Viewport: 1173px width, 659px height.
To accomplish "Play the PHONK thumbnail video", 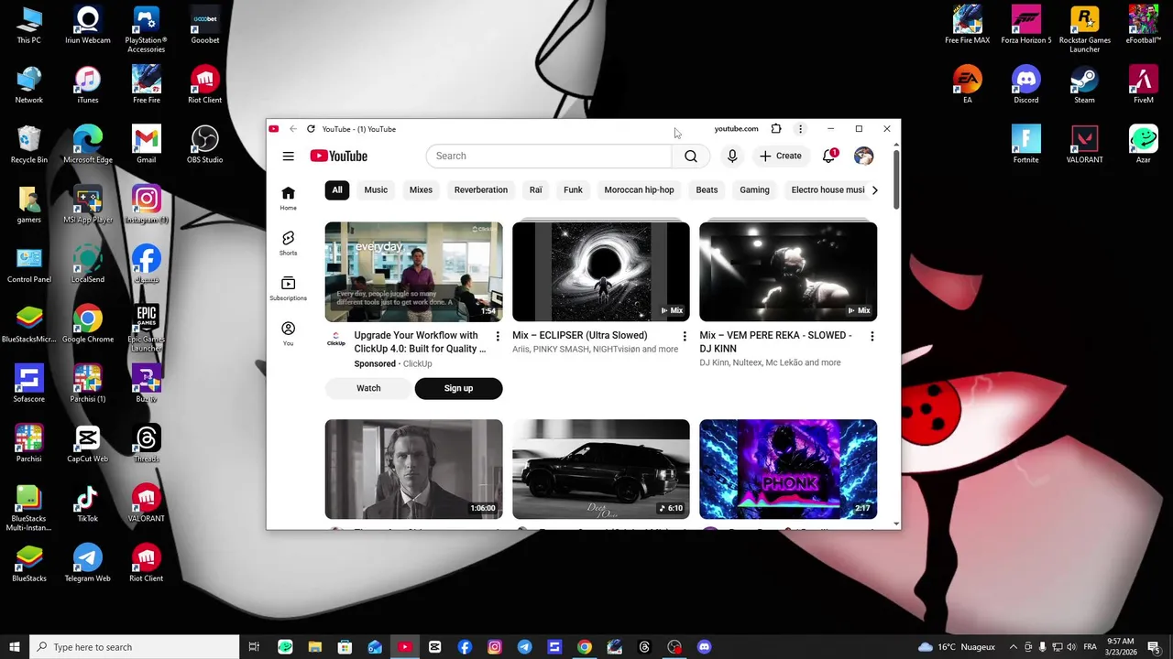I will pyautogui.click(x=788, y=470).
